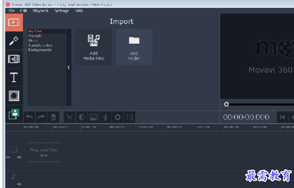Split the clip with the scissors tool
Screen dimensions: 294x188
tap(69, 117)
